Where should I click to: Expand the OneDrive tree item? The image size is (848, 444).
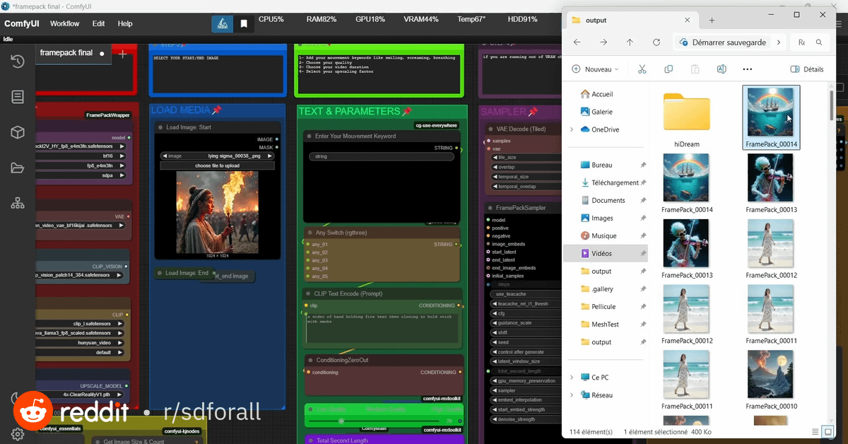click(572, 129)
